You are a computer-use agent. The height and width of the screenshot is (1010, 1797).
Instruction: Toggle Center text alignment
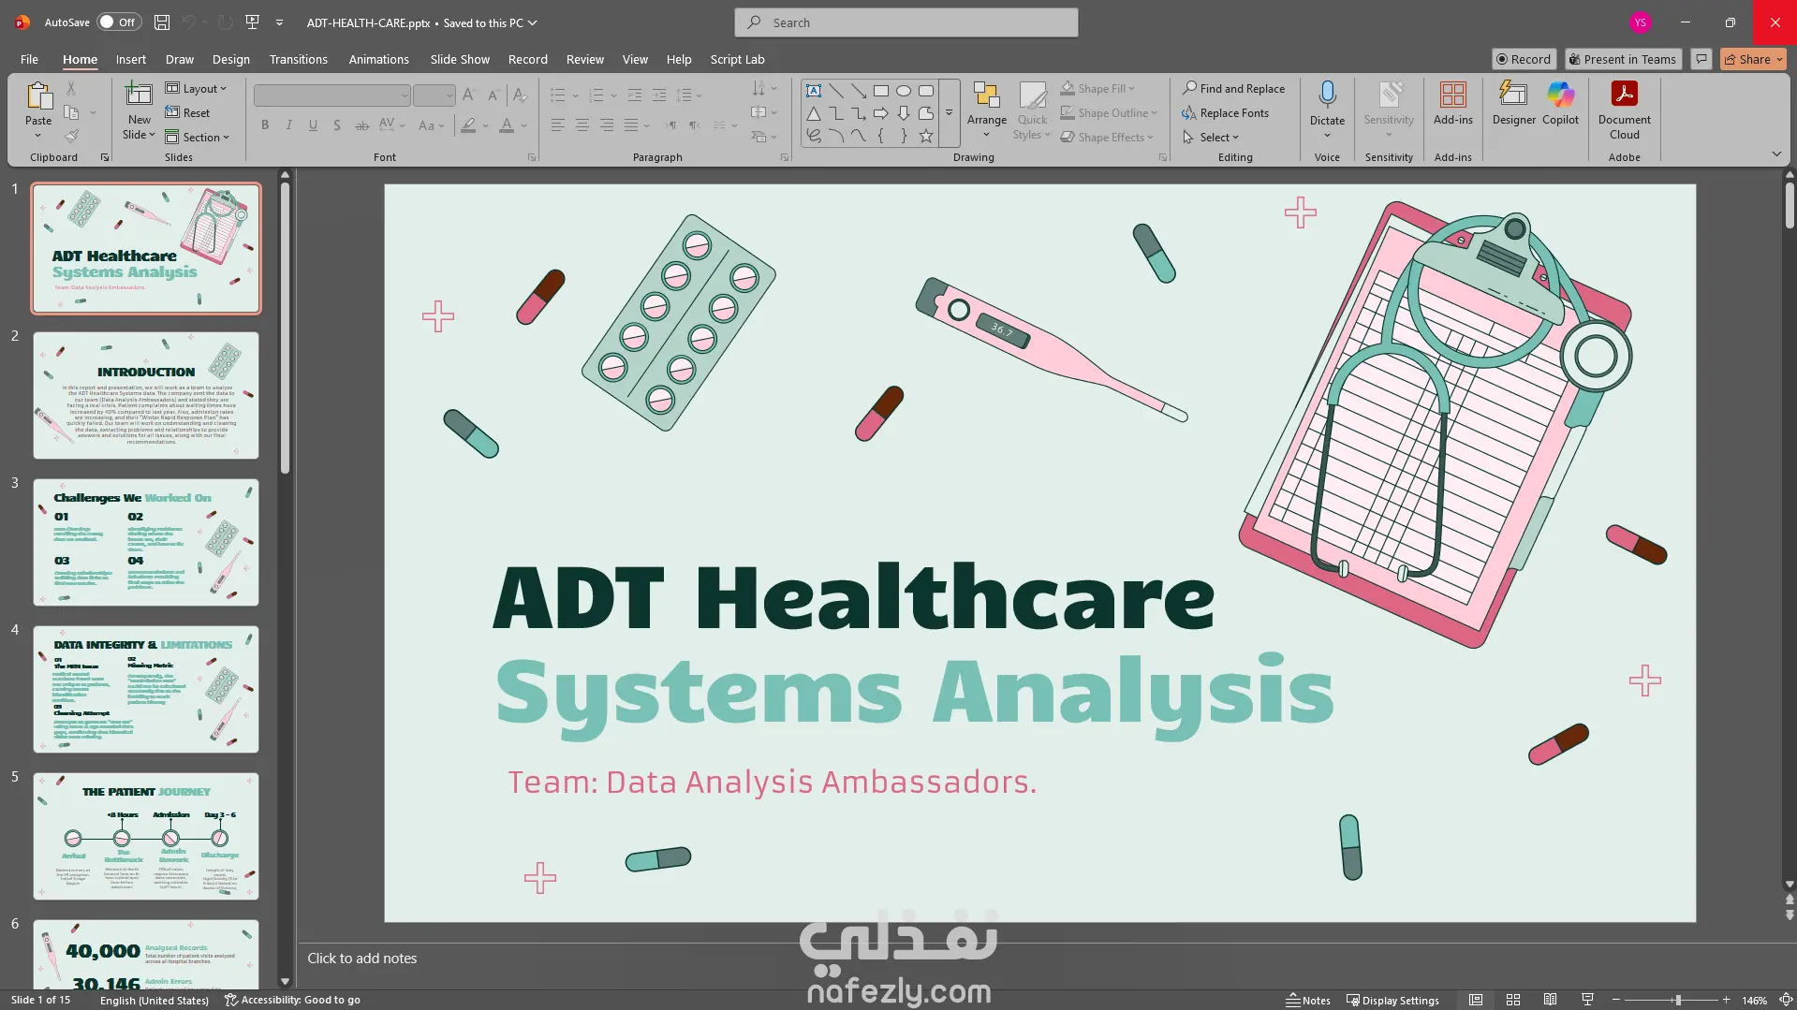[582, 124]
